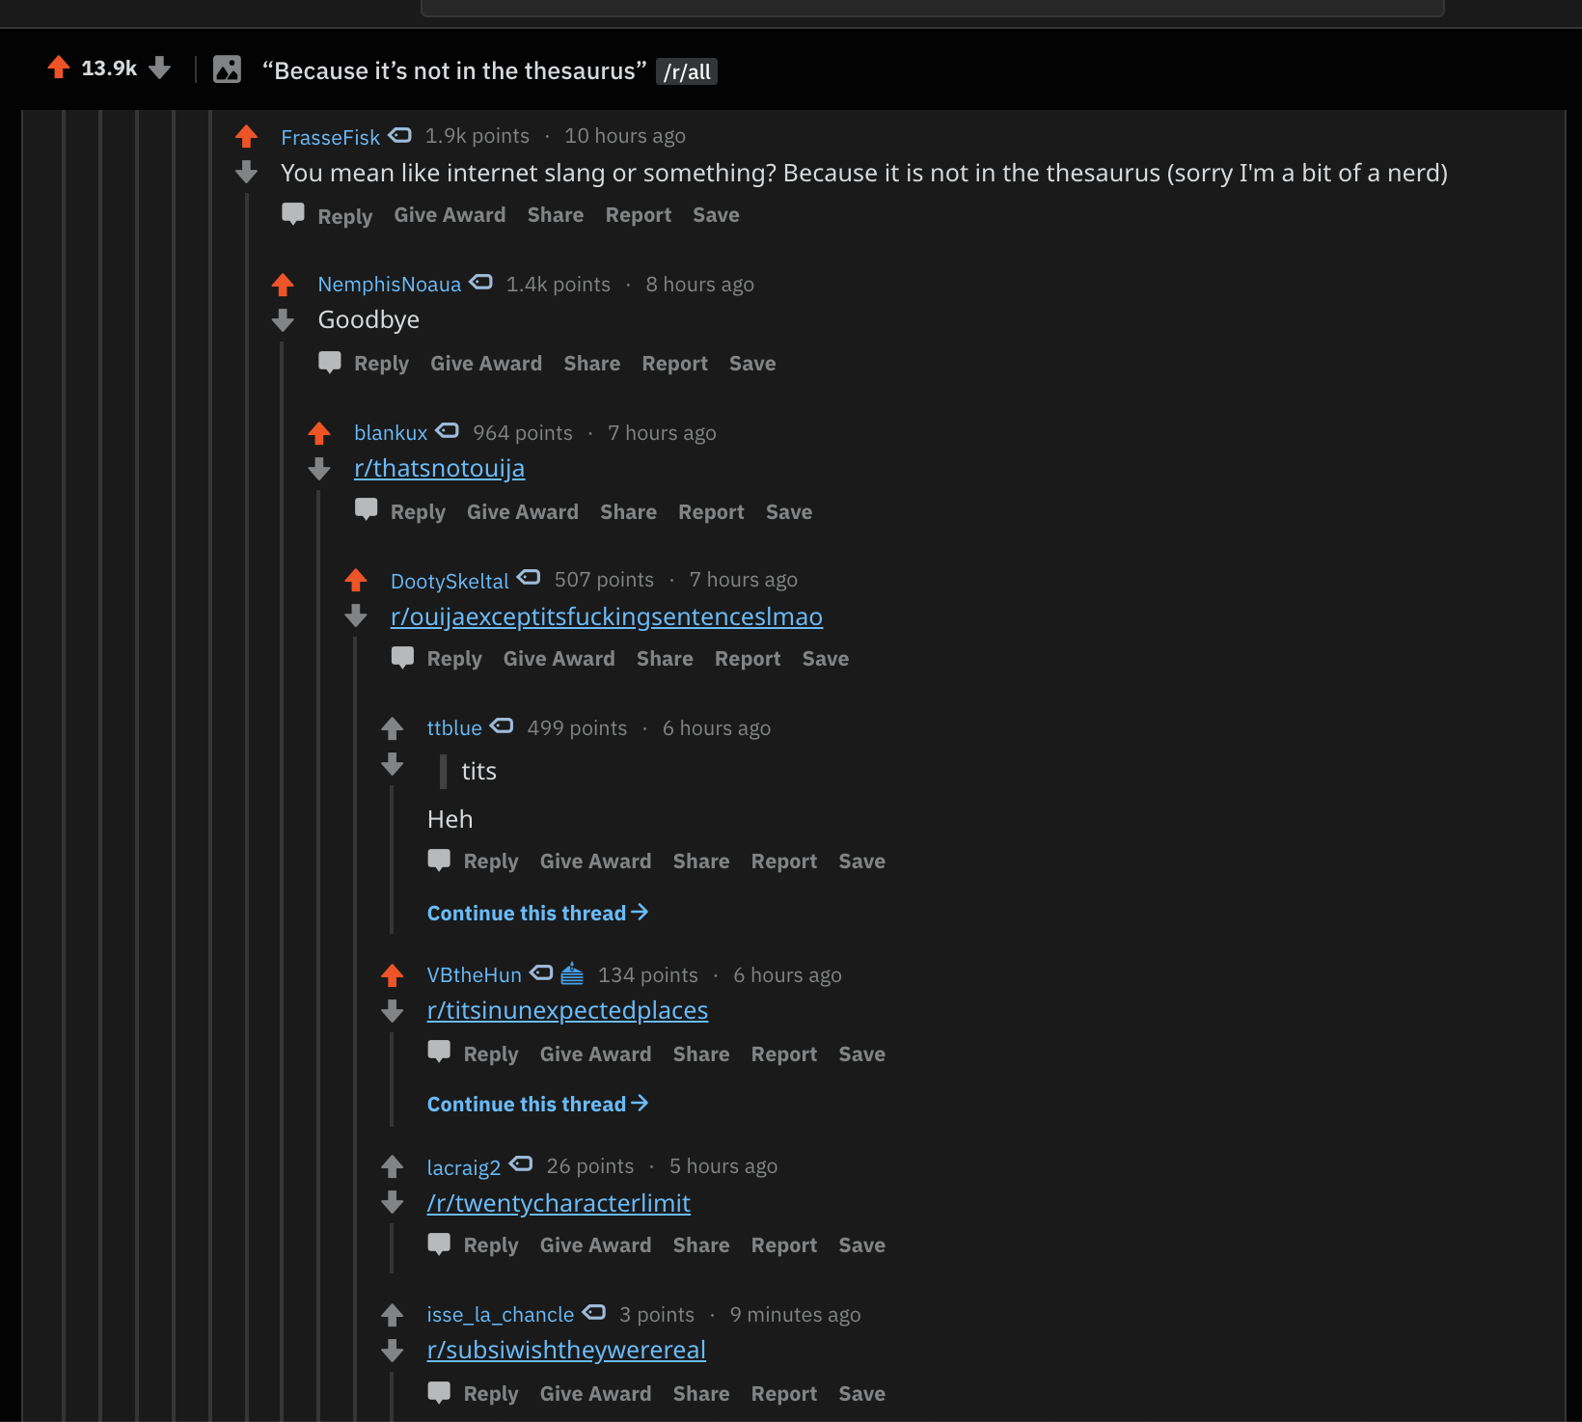Click the flair tag icon beside NemphisNoaua
Viewport: 1582px width, 1422px height.
coord(480,283)
